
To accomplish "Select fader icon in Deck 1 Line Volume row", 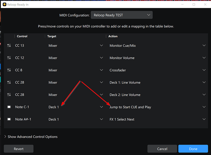I will [9, 82].
